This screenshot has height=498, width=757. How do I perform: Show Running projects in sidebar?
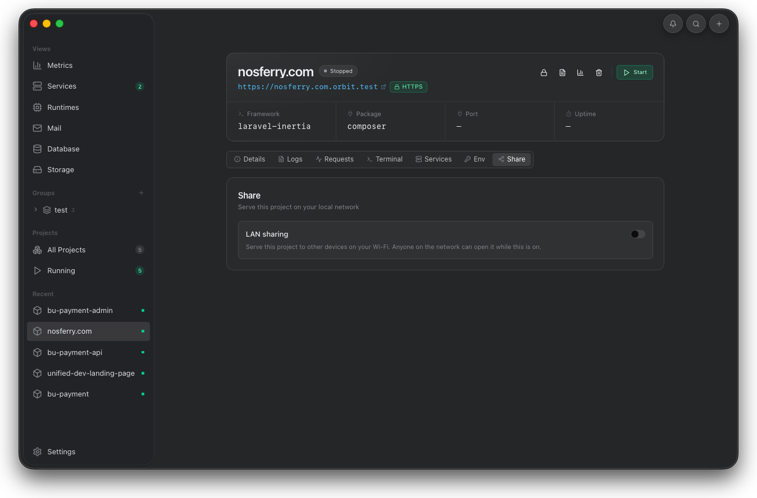[x=88, y=270]
